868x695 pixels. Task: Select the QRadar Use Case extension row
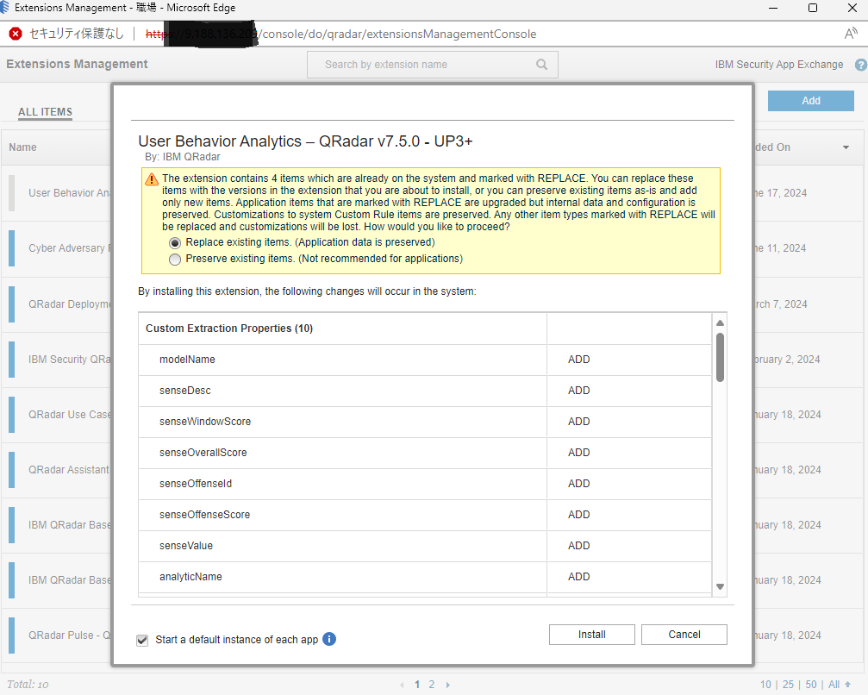(57, 415)
